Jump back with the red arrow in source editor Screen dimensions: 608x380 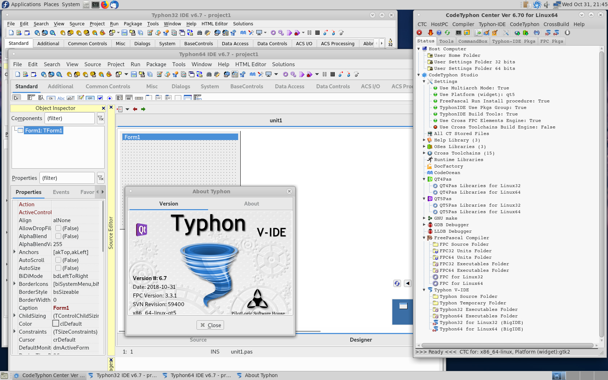click(x=135, y=109)
